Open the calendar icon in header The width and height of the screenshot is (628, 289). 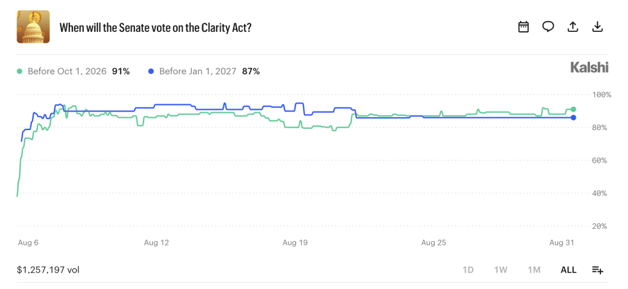(524, 27)
